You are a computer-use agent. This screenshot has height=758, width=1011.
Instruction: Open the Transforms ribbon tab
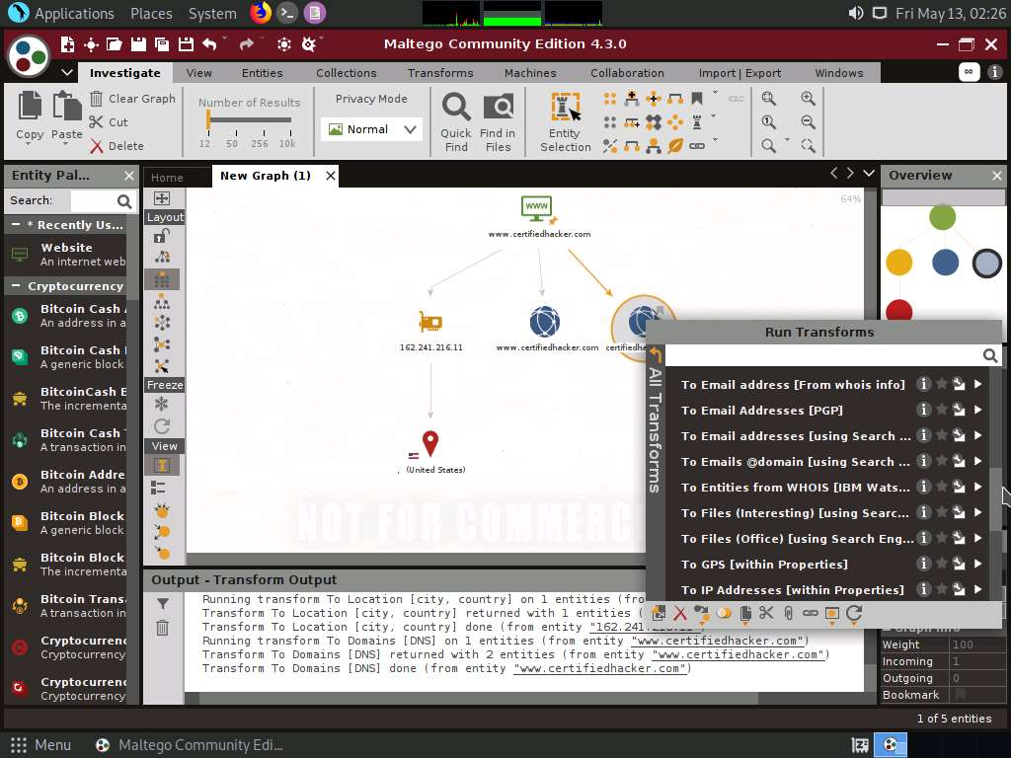(x=440, y=73)
